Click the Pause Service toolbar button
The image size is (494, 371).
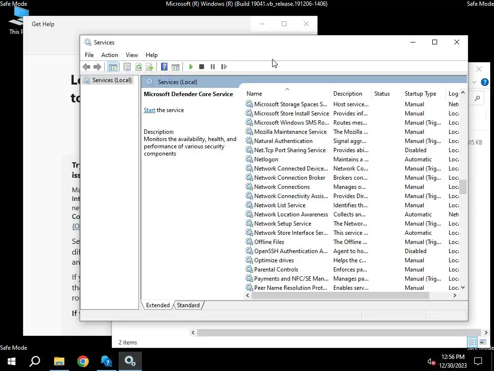click(213, 67)
